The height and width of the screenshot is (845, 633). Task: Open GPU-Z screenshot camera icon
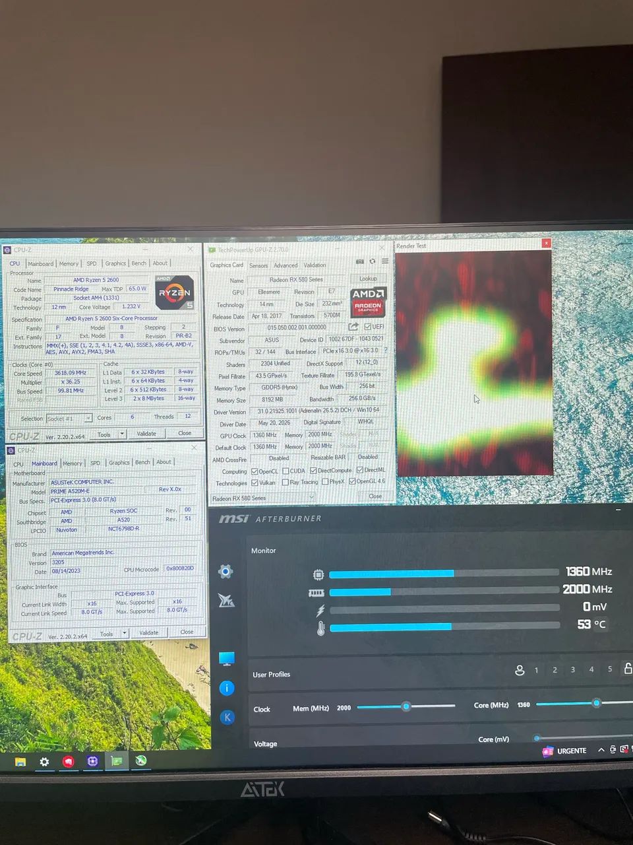(359, 261)
